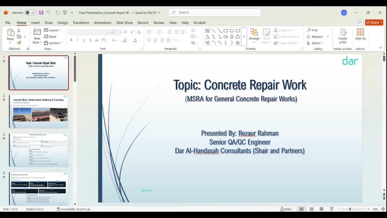Viewport: 387px width, 218px height.
Task: Collapse the ribbon chevron
Action: [380, 48]
